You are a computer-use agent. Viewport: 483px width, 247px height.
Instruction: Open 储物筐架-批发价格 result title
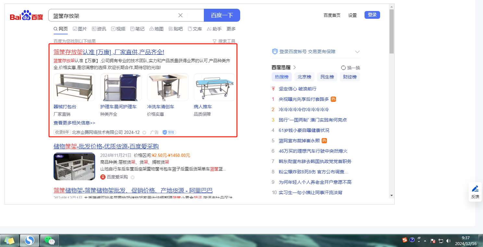point(106,146)
